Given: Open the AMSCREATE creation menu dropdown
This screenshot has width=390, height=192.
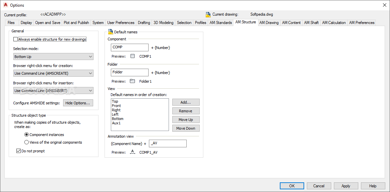Looking at the screenshot, I should point(53,73).
